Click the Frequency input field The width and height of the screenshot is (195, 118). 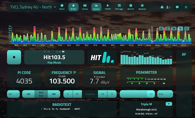[90, 94]
